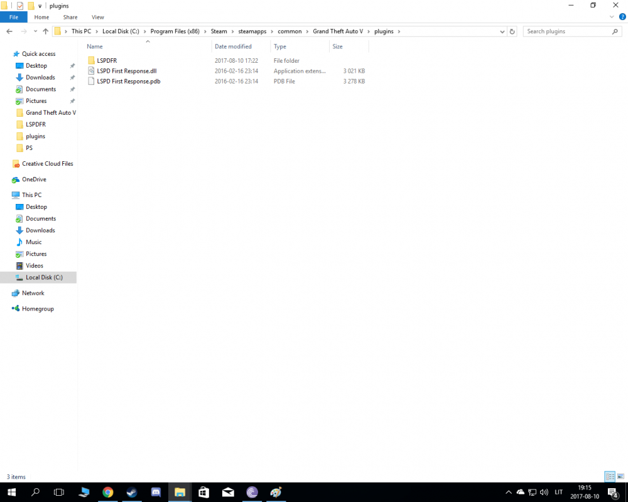
Task: Select LSPD First Response.dll file
Action: click(x=127, y=71)
